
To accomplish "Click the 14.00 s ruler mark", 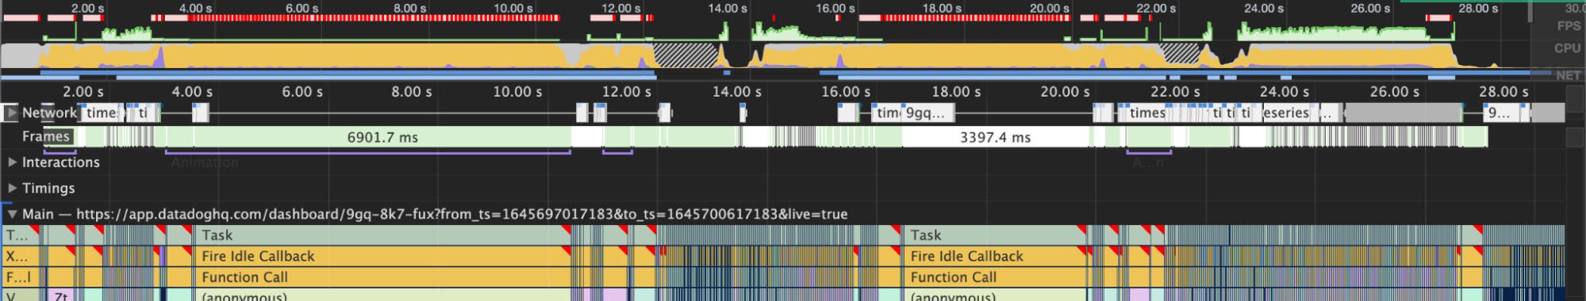I will tap(736, 92).
